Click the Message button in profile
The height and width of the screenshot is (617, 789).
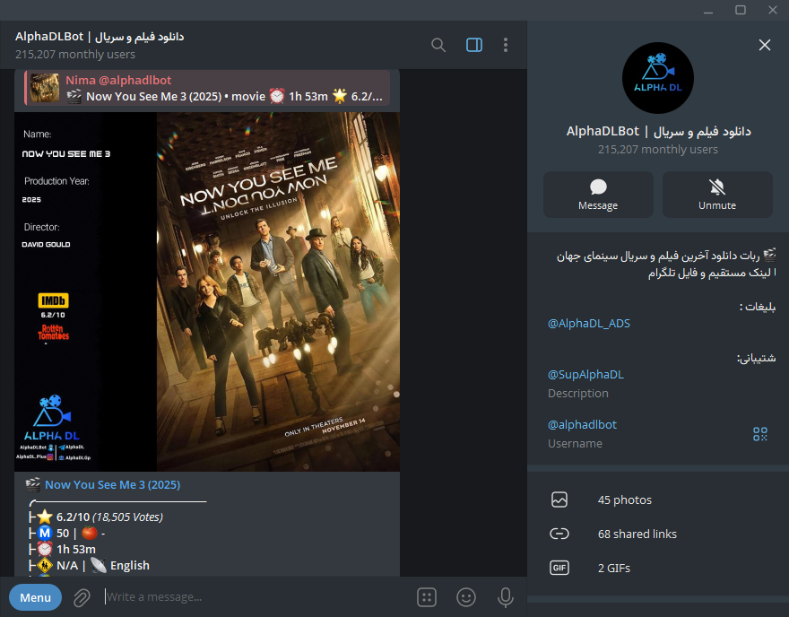click(x=598, y=195)
